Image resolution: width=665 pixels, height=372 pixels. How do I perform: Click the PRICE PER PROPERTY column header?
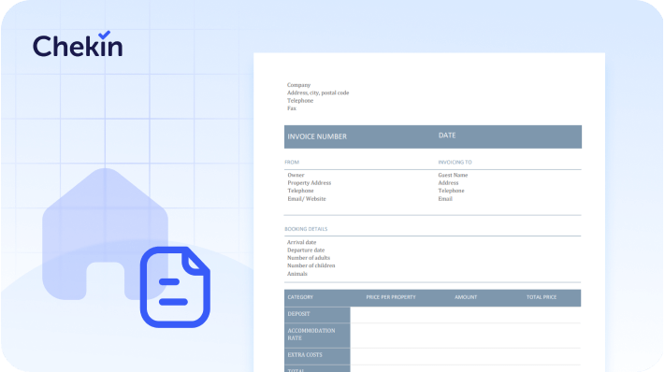point(391,297)
